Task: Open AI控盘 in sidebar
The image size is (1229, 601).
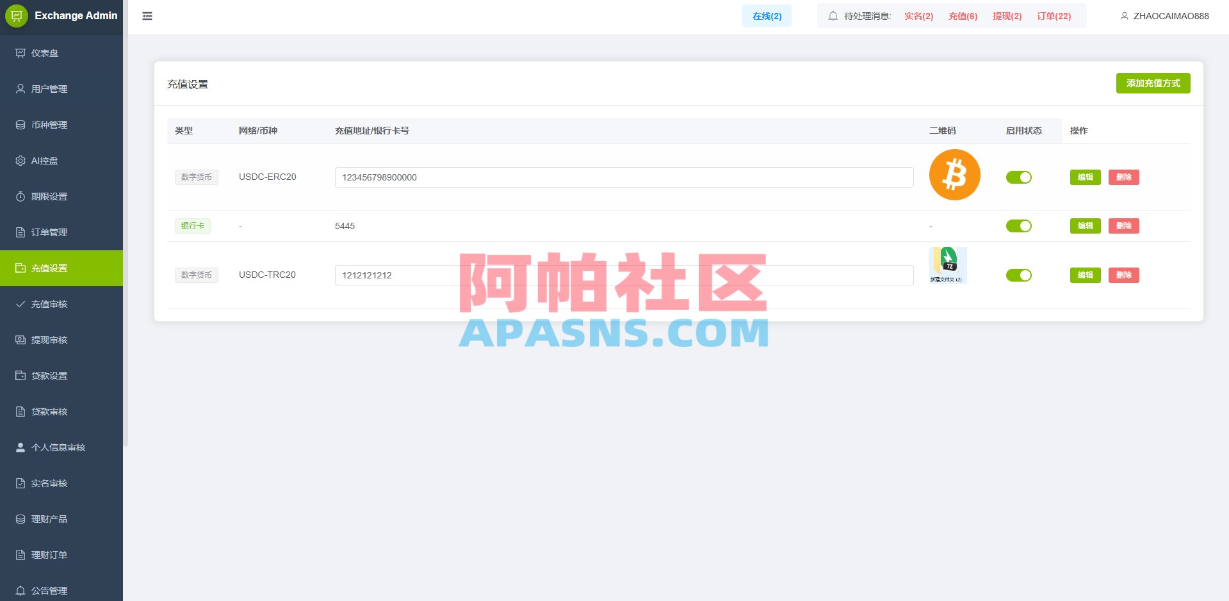Action: 61,161
